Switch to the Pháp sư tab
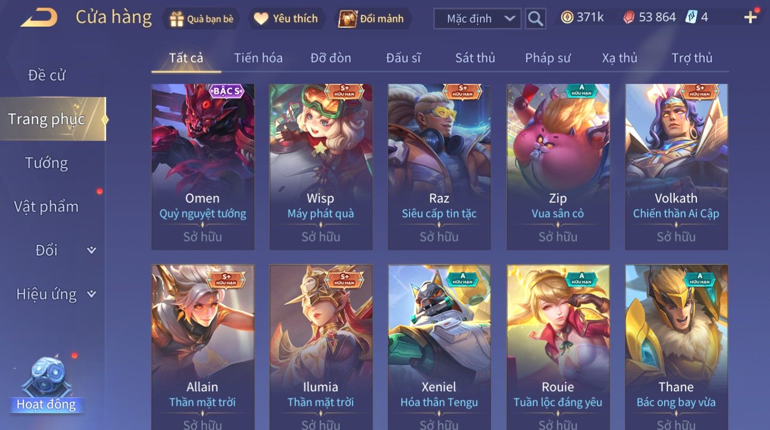Image resolution: width=770 pixels, height=430 pixels. click(x=548, y=58)
